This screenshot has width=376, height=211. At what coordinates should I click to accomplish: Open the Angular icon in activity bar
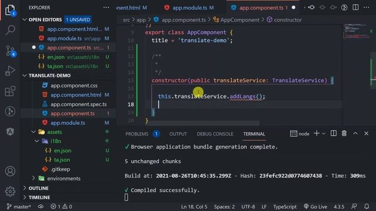(x=10, y=131)
